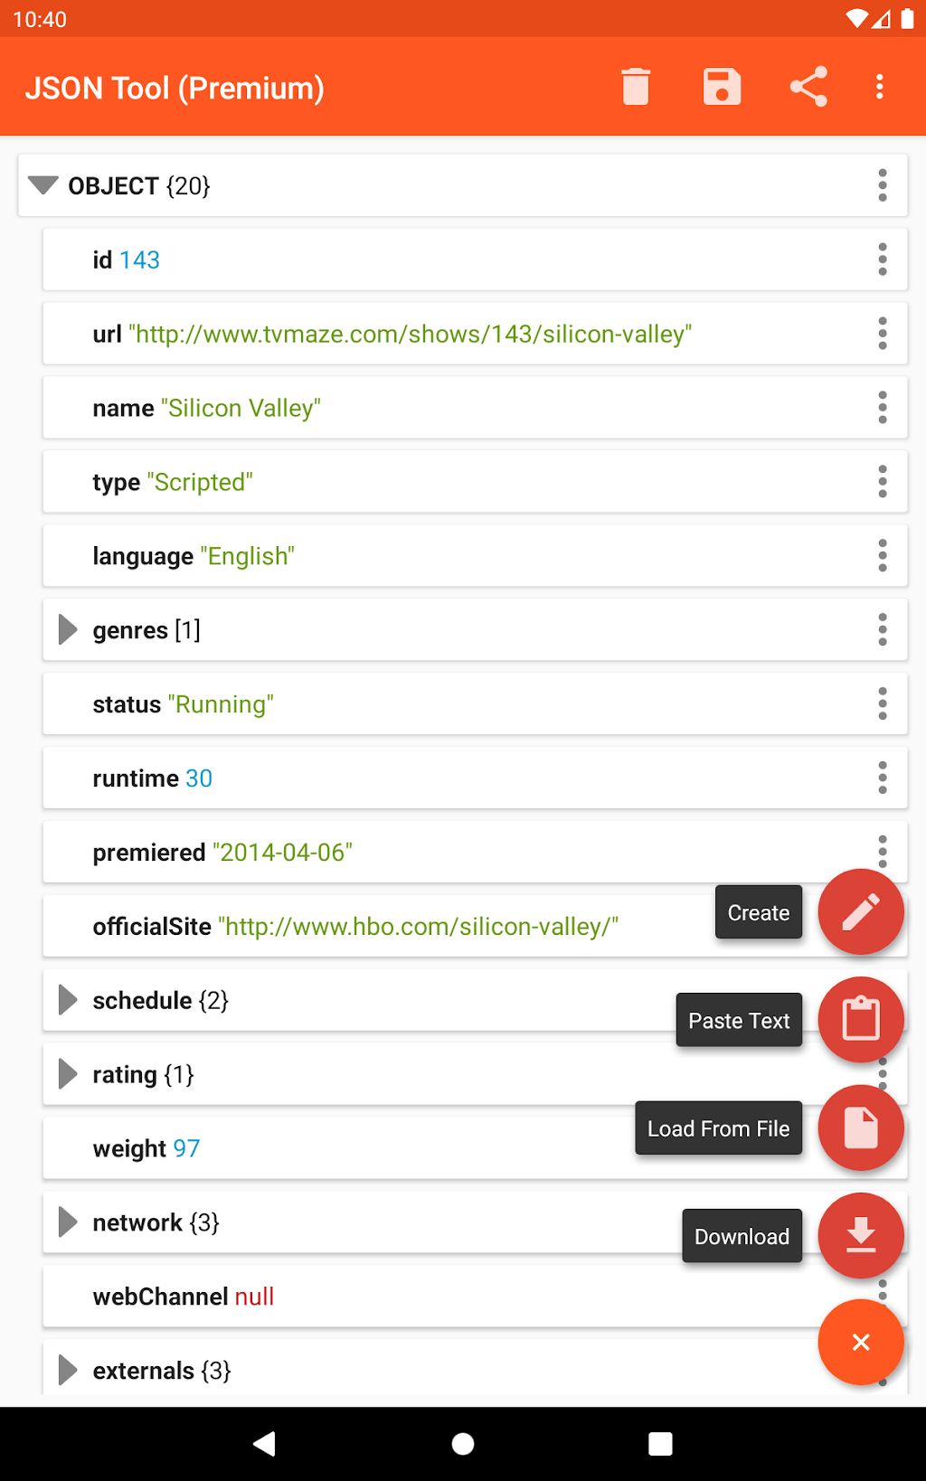
Task: Close the floating action menu
Action: click(860, 1343)
